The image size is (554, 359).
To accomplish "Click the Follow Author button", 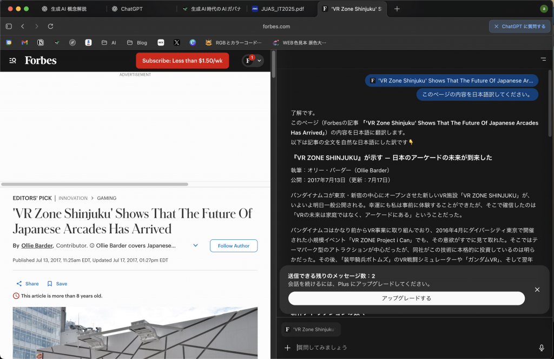I will (234, 246).
